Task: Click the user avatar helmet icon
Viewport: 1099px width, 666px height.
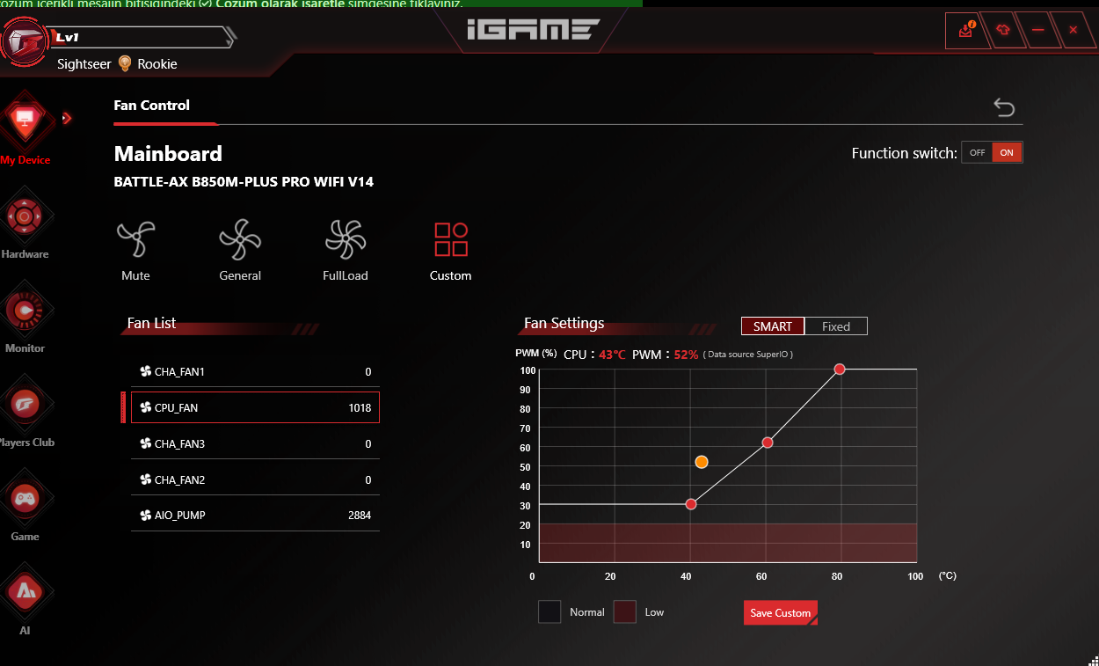Action: [x=25, y=40]
